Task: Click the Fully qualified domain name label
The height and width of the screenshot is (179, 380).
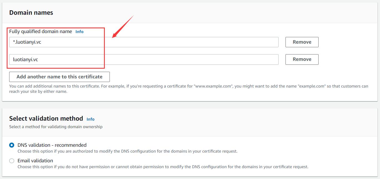Action: (41, 32)
